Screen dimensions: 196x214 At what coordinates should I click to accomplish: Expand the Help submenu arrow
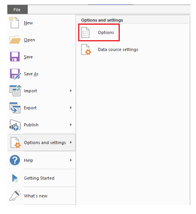71,160
